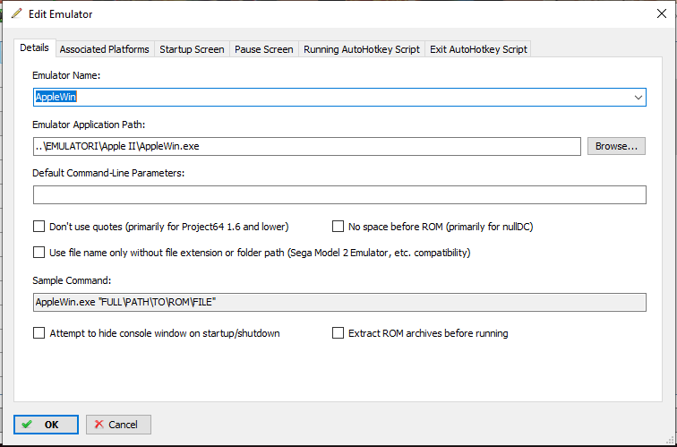
Task: Click the Cancel button
Action: [119, 425]
